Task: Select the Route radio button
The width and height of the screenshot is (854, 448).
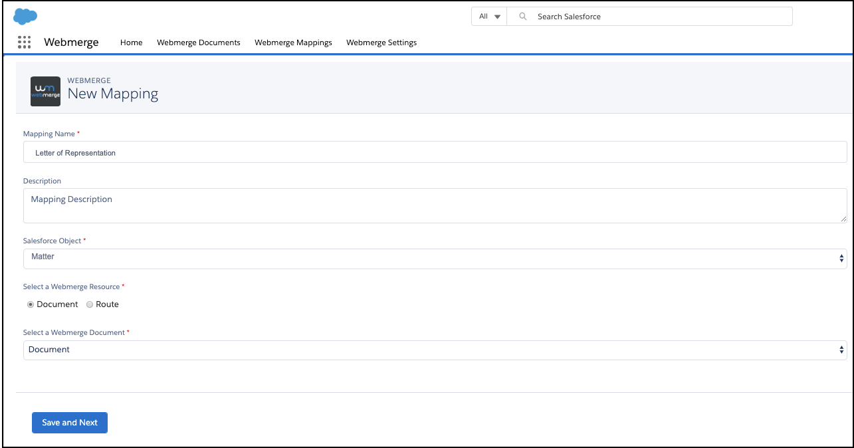Action: point(90,304)
